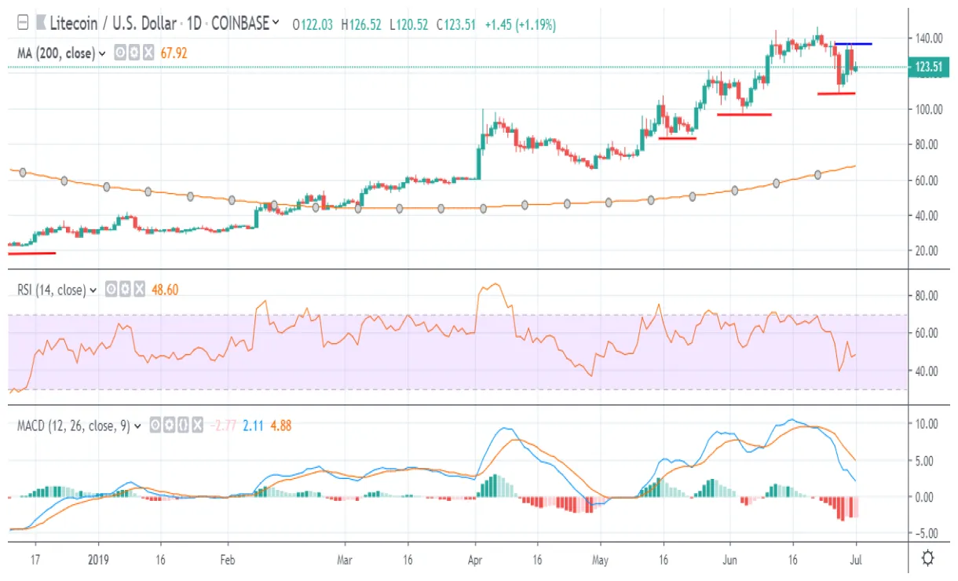The width and height of the screenshot is (958, 581).
Task: Expand the MACD (12, 26, close, 9) dropdown
Action: [x=138, y=426]
